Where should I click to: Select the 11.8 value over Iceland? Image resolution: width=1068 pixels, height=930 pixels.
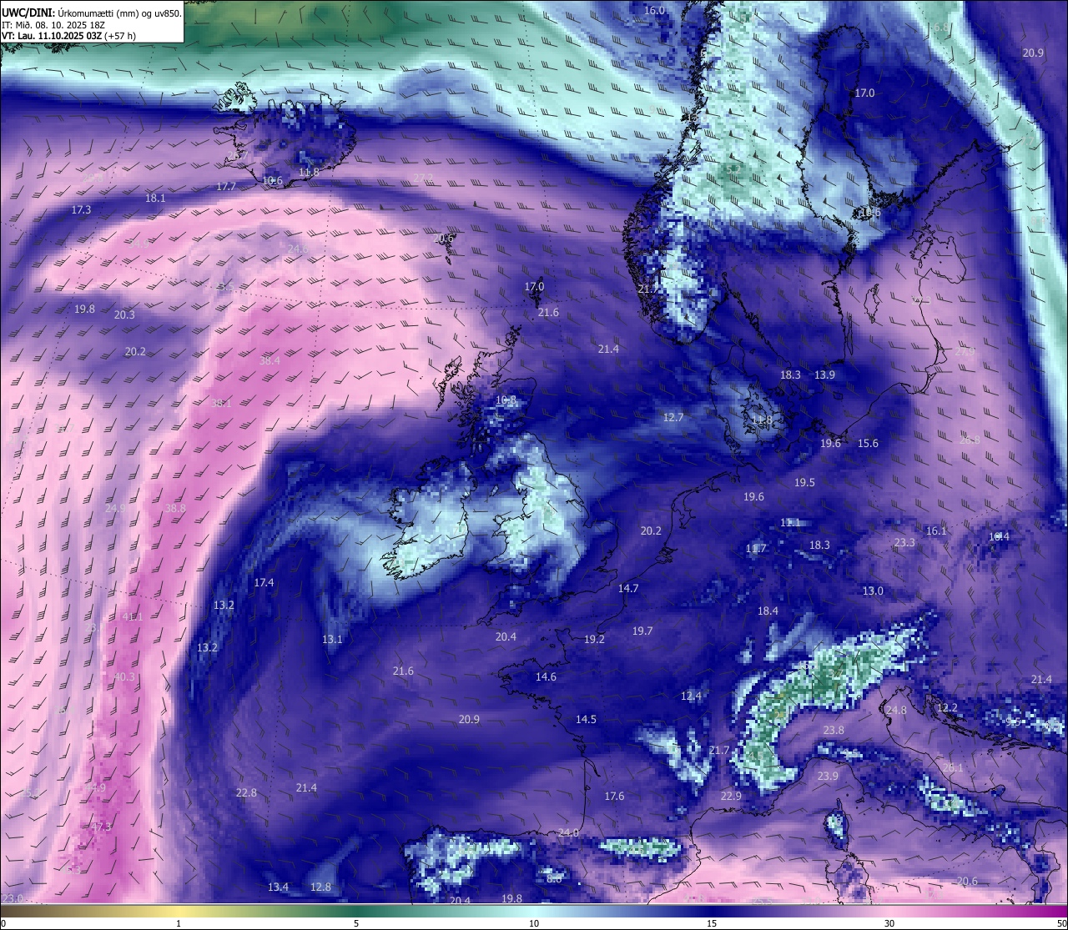(x=309, y=172)
